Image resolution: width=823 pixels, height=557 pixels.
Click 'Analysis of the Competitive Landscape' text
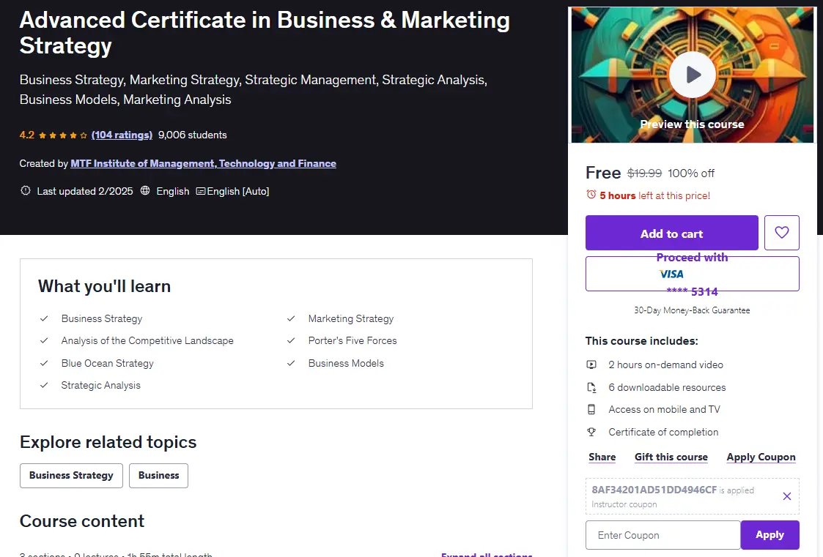[x=147, y=340]
